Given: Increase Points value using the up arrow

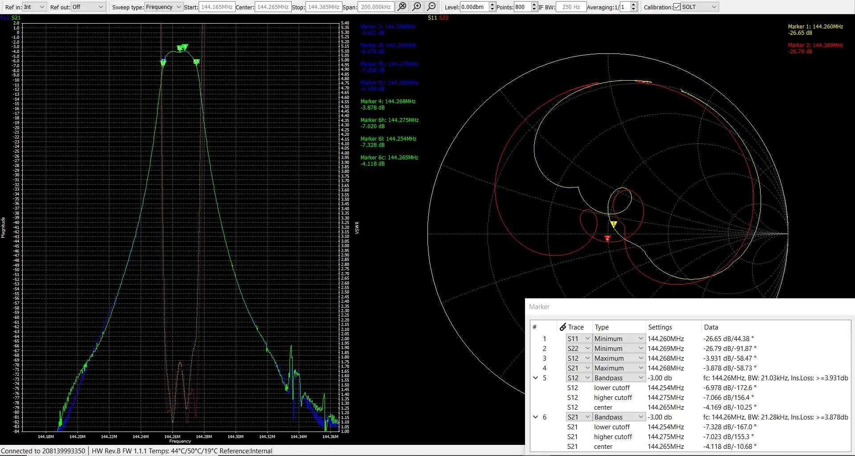Looking at the screenshot, I should (534, 4).
